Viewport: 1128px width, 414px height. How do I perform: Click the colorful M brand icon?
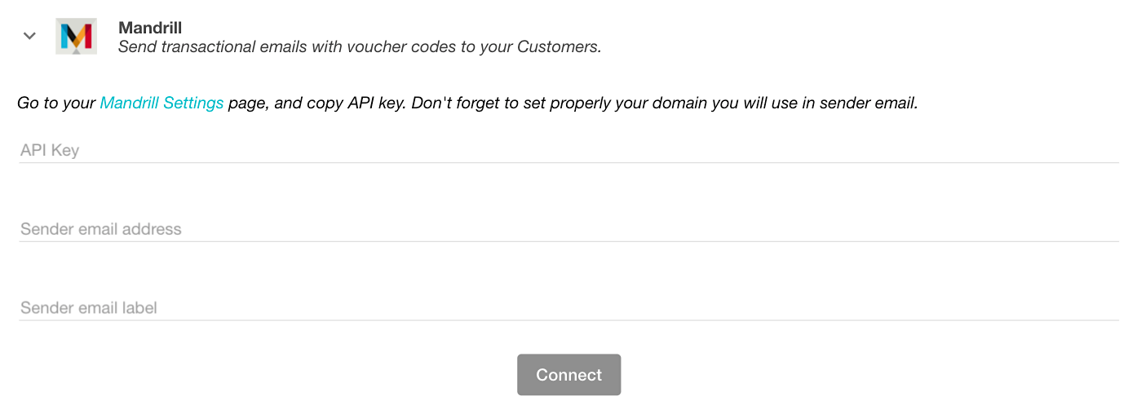point(76,37)
